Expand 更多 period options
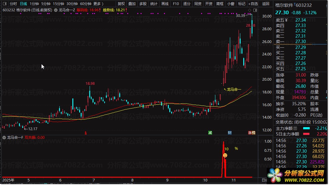 tap(98, 4)
